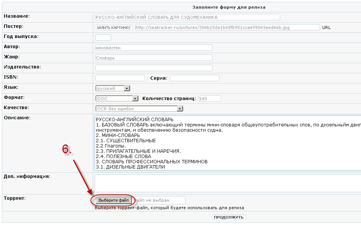The image size is (361, 225).
Task: Open the Язык dropdown
Action: [x=112, y=88]
